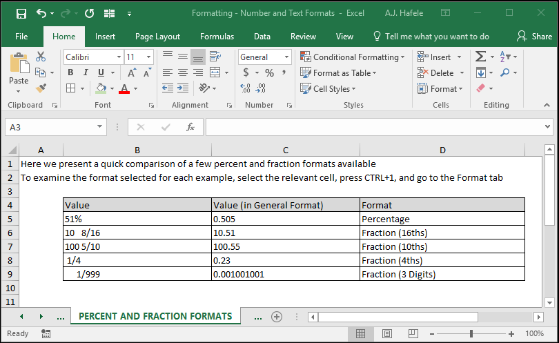Click the Wrap Text icon
The height and width of the screenshot is (343, 559).
(x=215, y=57)
